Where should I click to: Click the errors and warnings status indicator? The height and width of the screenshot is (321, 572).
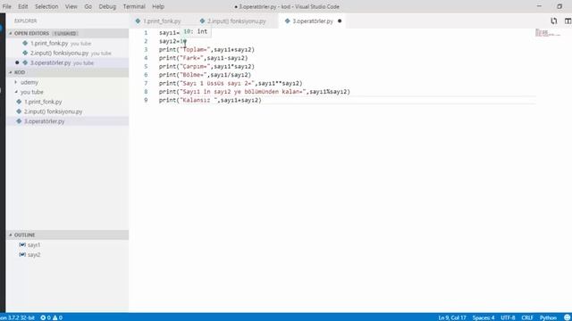click(x=51, y=317)
